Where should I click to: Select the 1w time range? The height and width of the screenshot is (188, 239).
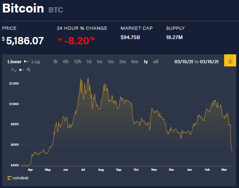point(100,62)
